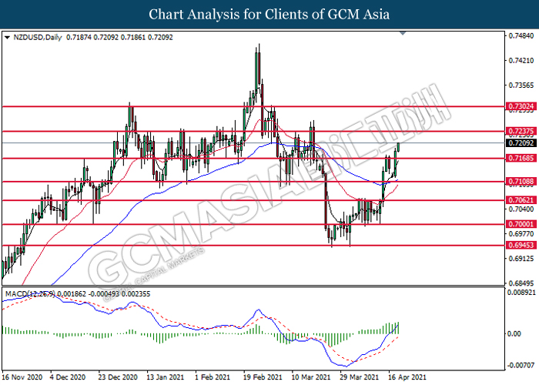Click the 10 Mar 2021 date label
This screenshot has height=385, width=539.
(x=311, y=377)
